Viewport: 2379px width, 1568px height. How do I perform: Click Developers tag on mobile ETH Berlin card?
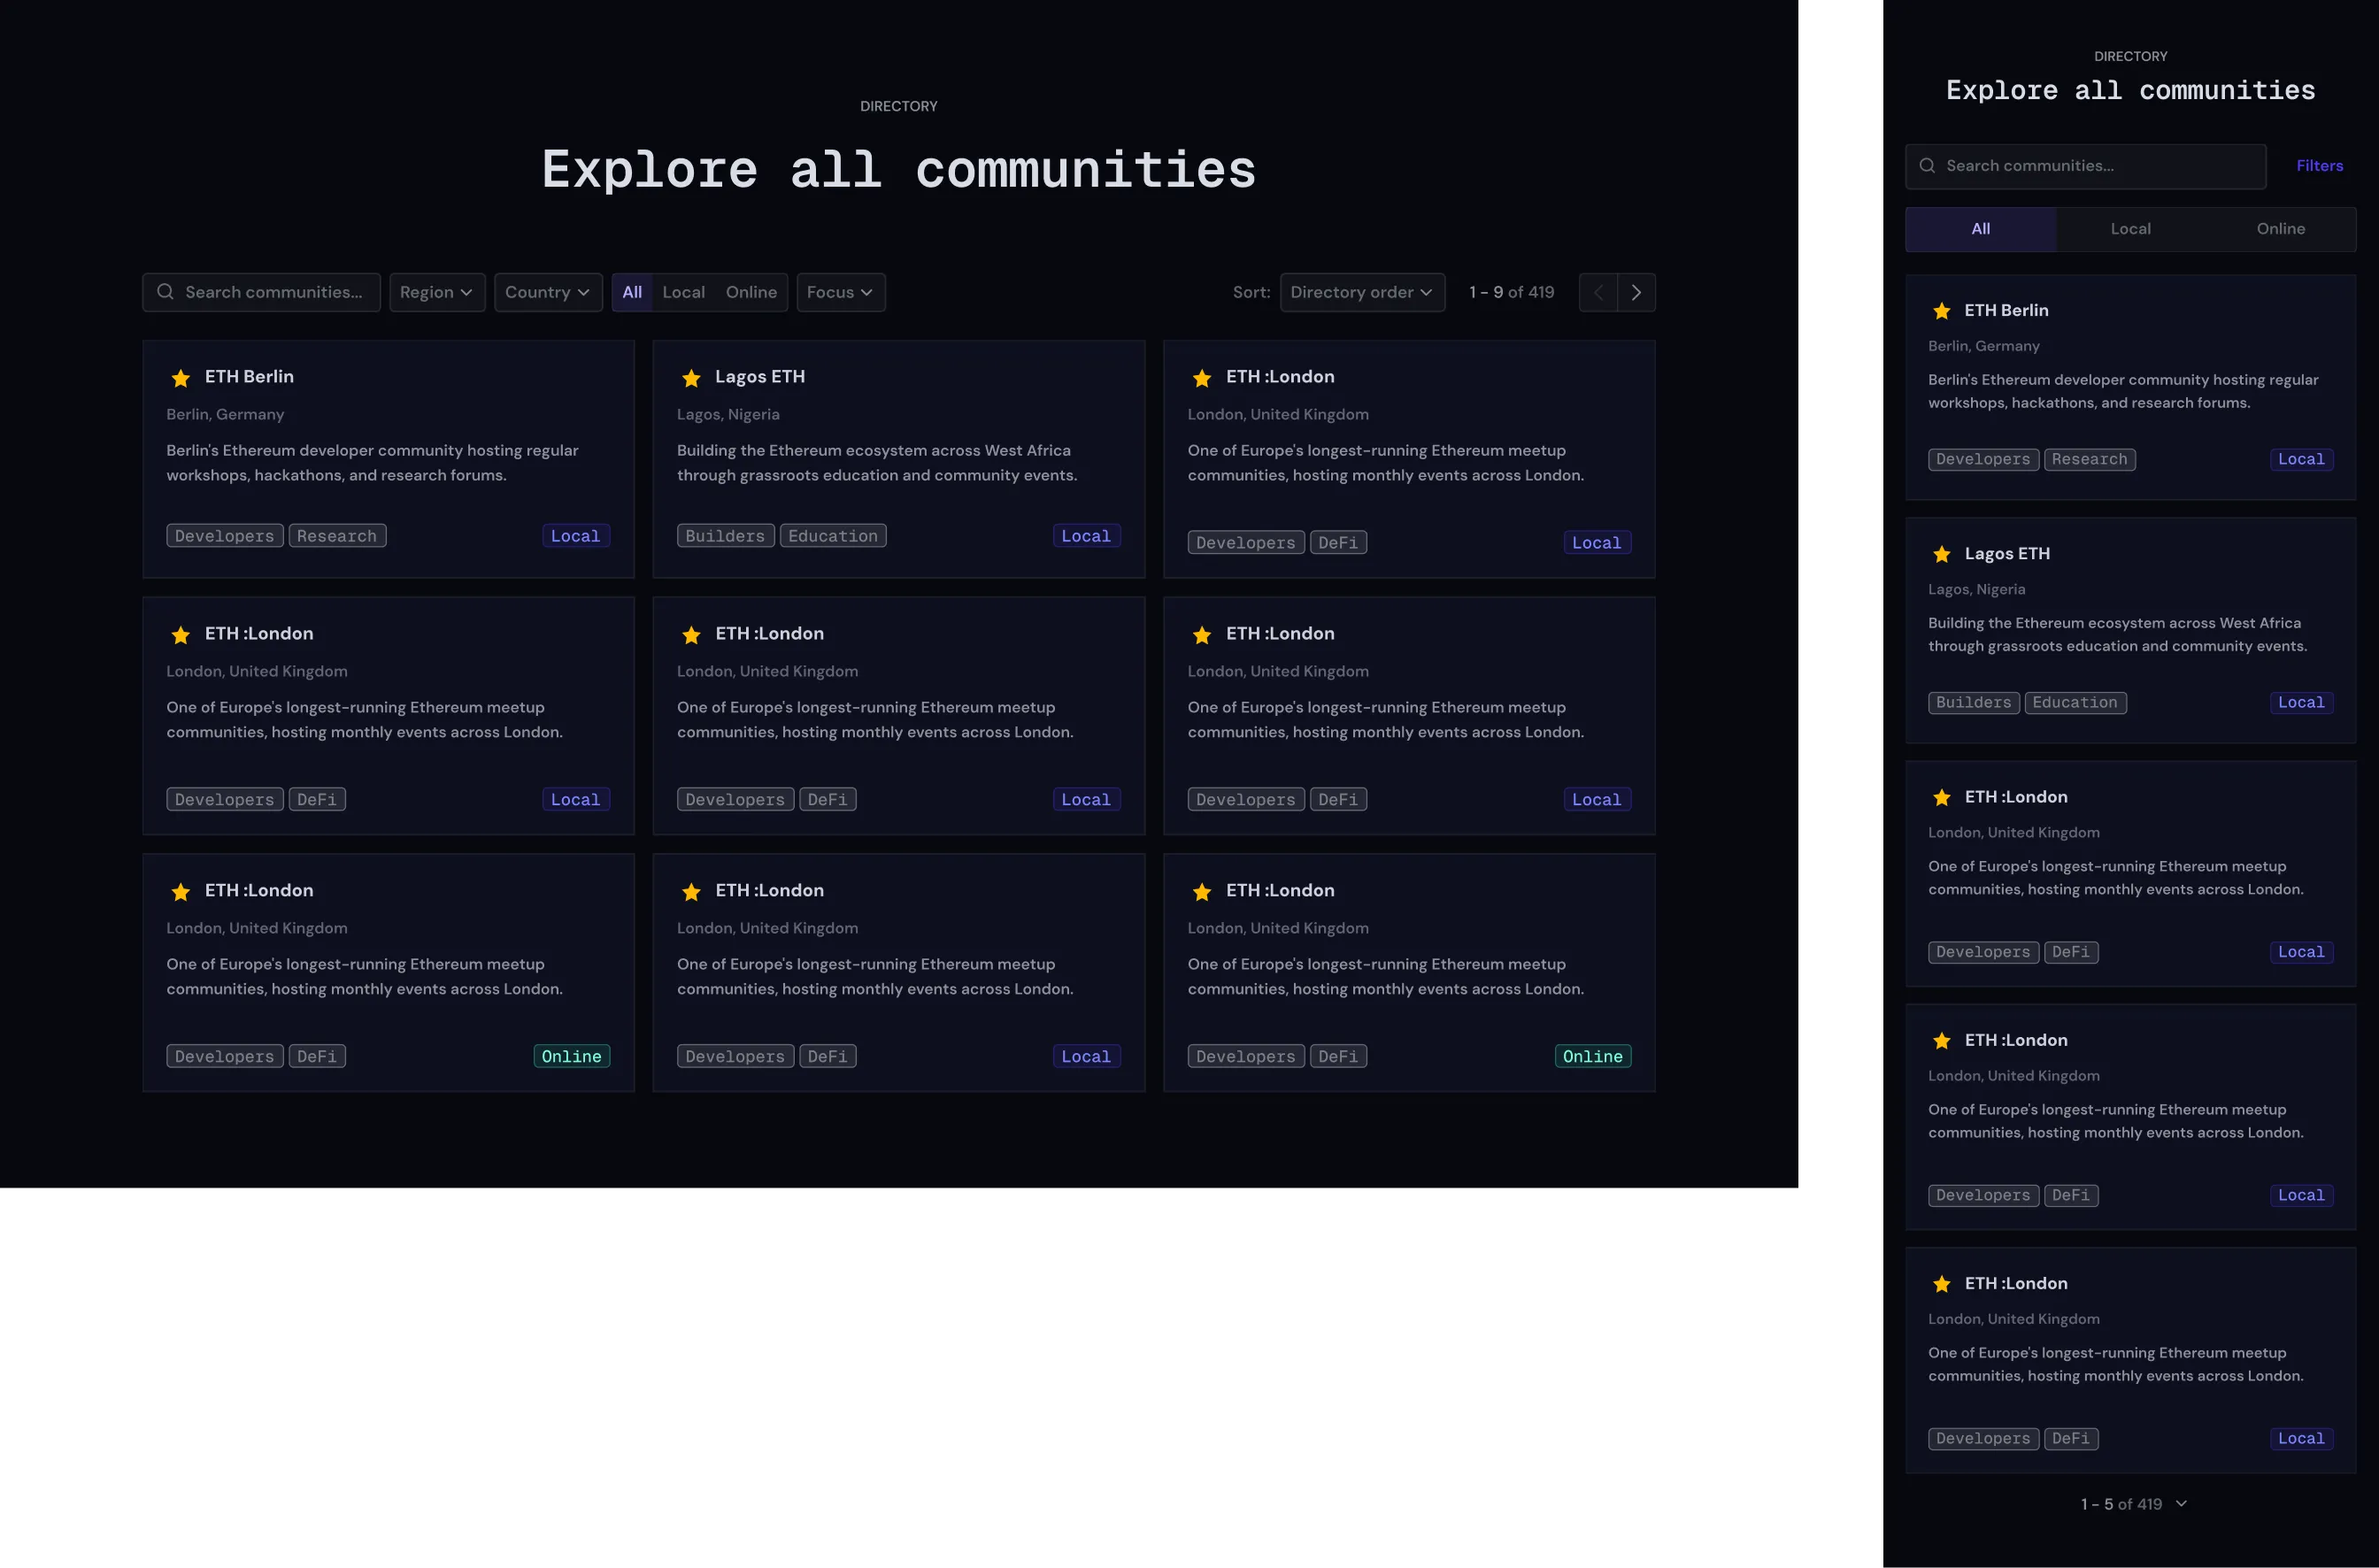click(x=1983, y=460)
